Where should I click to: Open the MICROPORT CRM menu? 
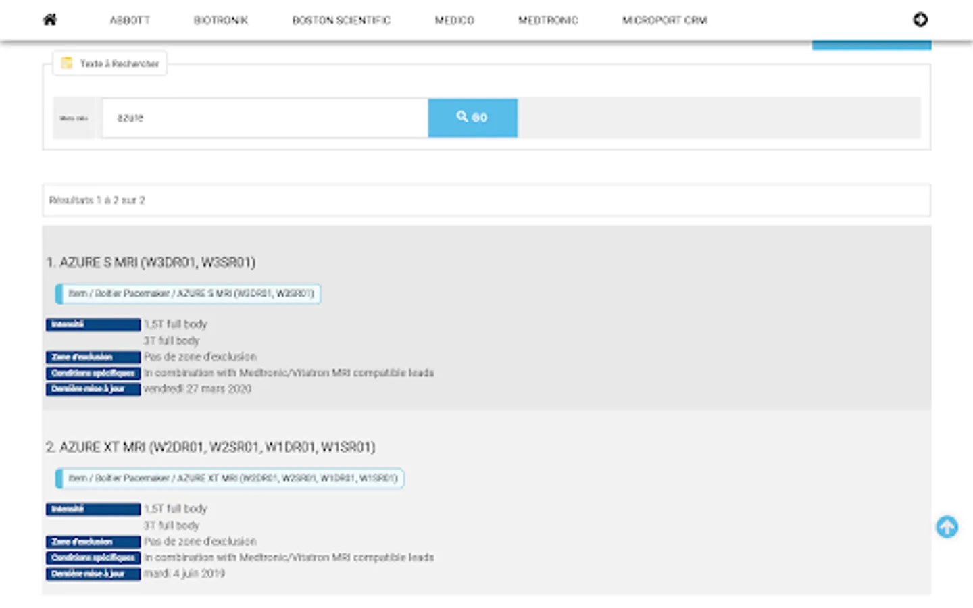point(665,20)
